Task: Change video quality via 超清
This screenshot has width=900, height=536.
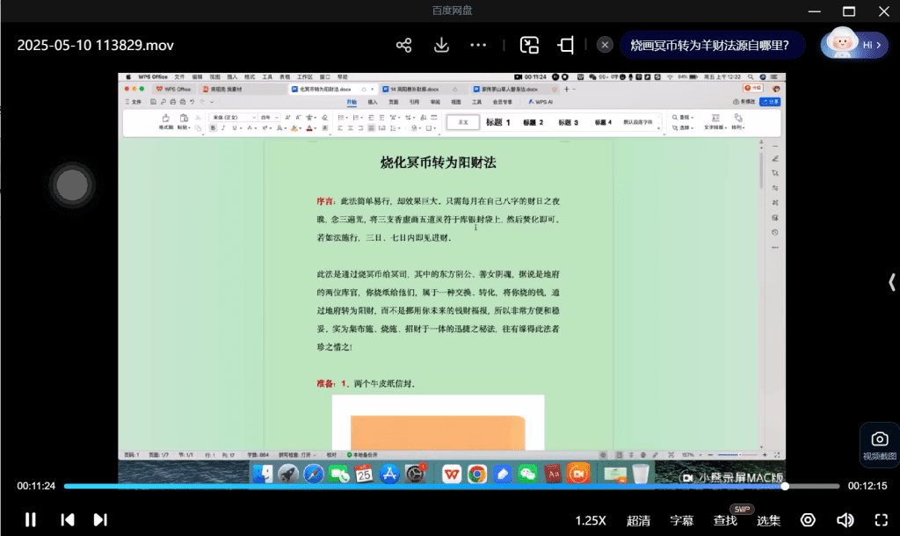Action: click(638, 520)
